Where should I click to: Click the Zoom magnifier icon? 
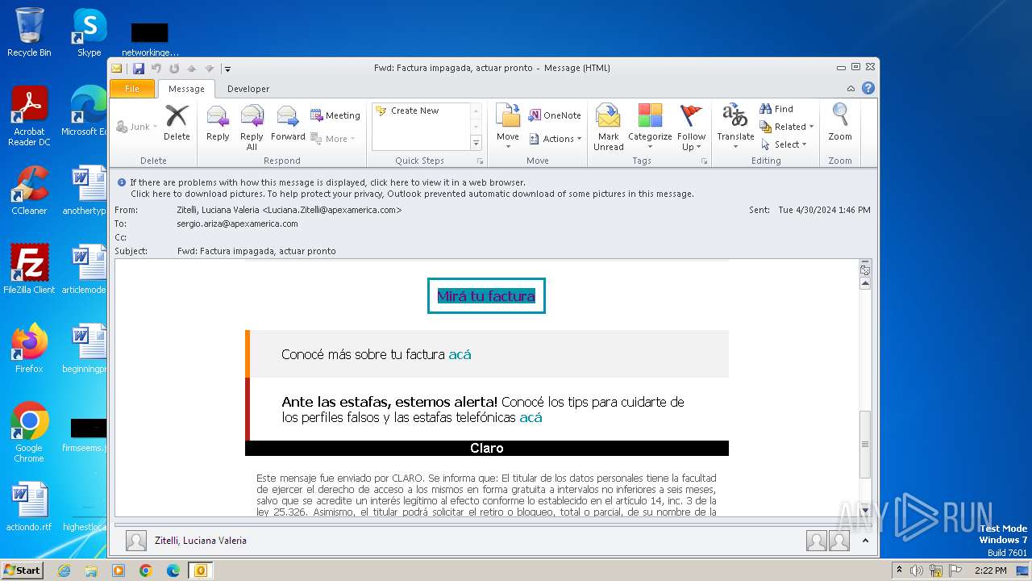(x=840, y=123)
